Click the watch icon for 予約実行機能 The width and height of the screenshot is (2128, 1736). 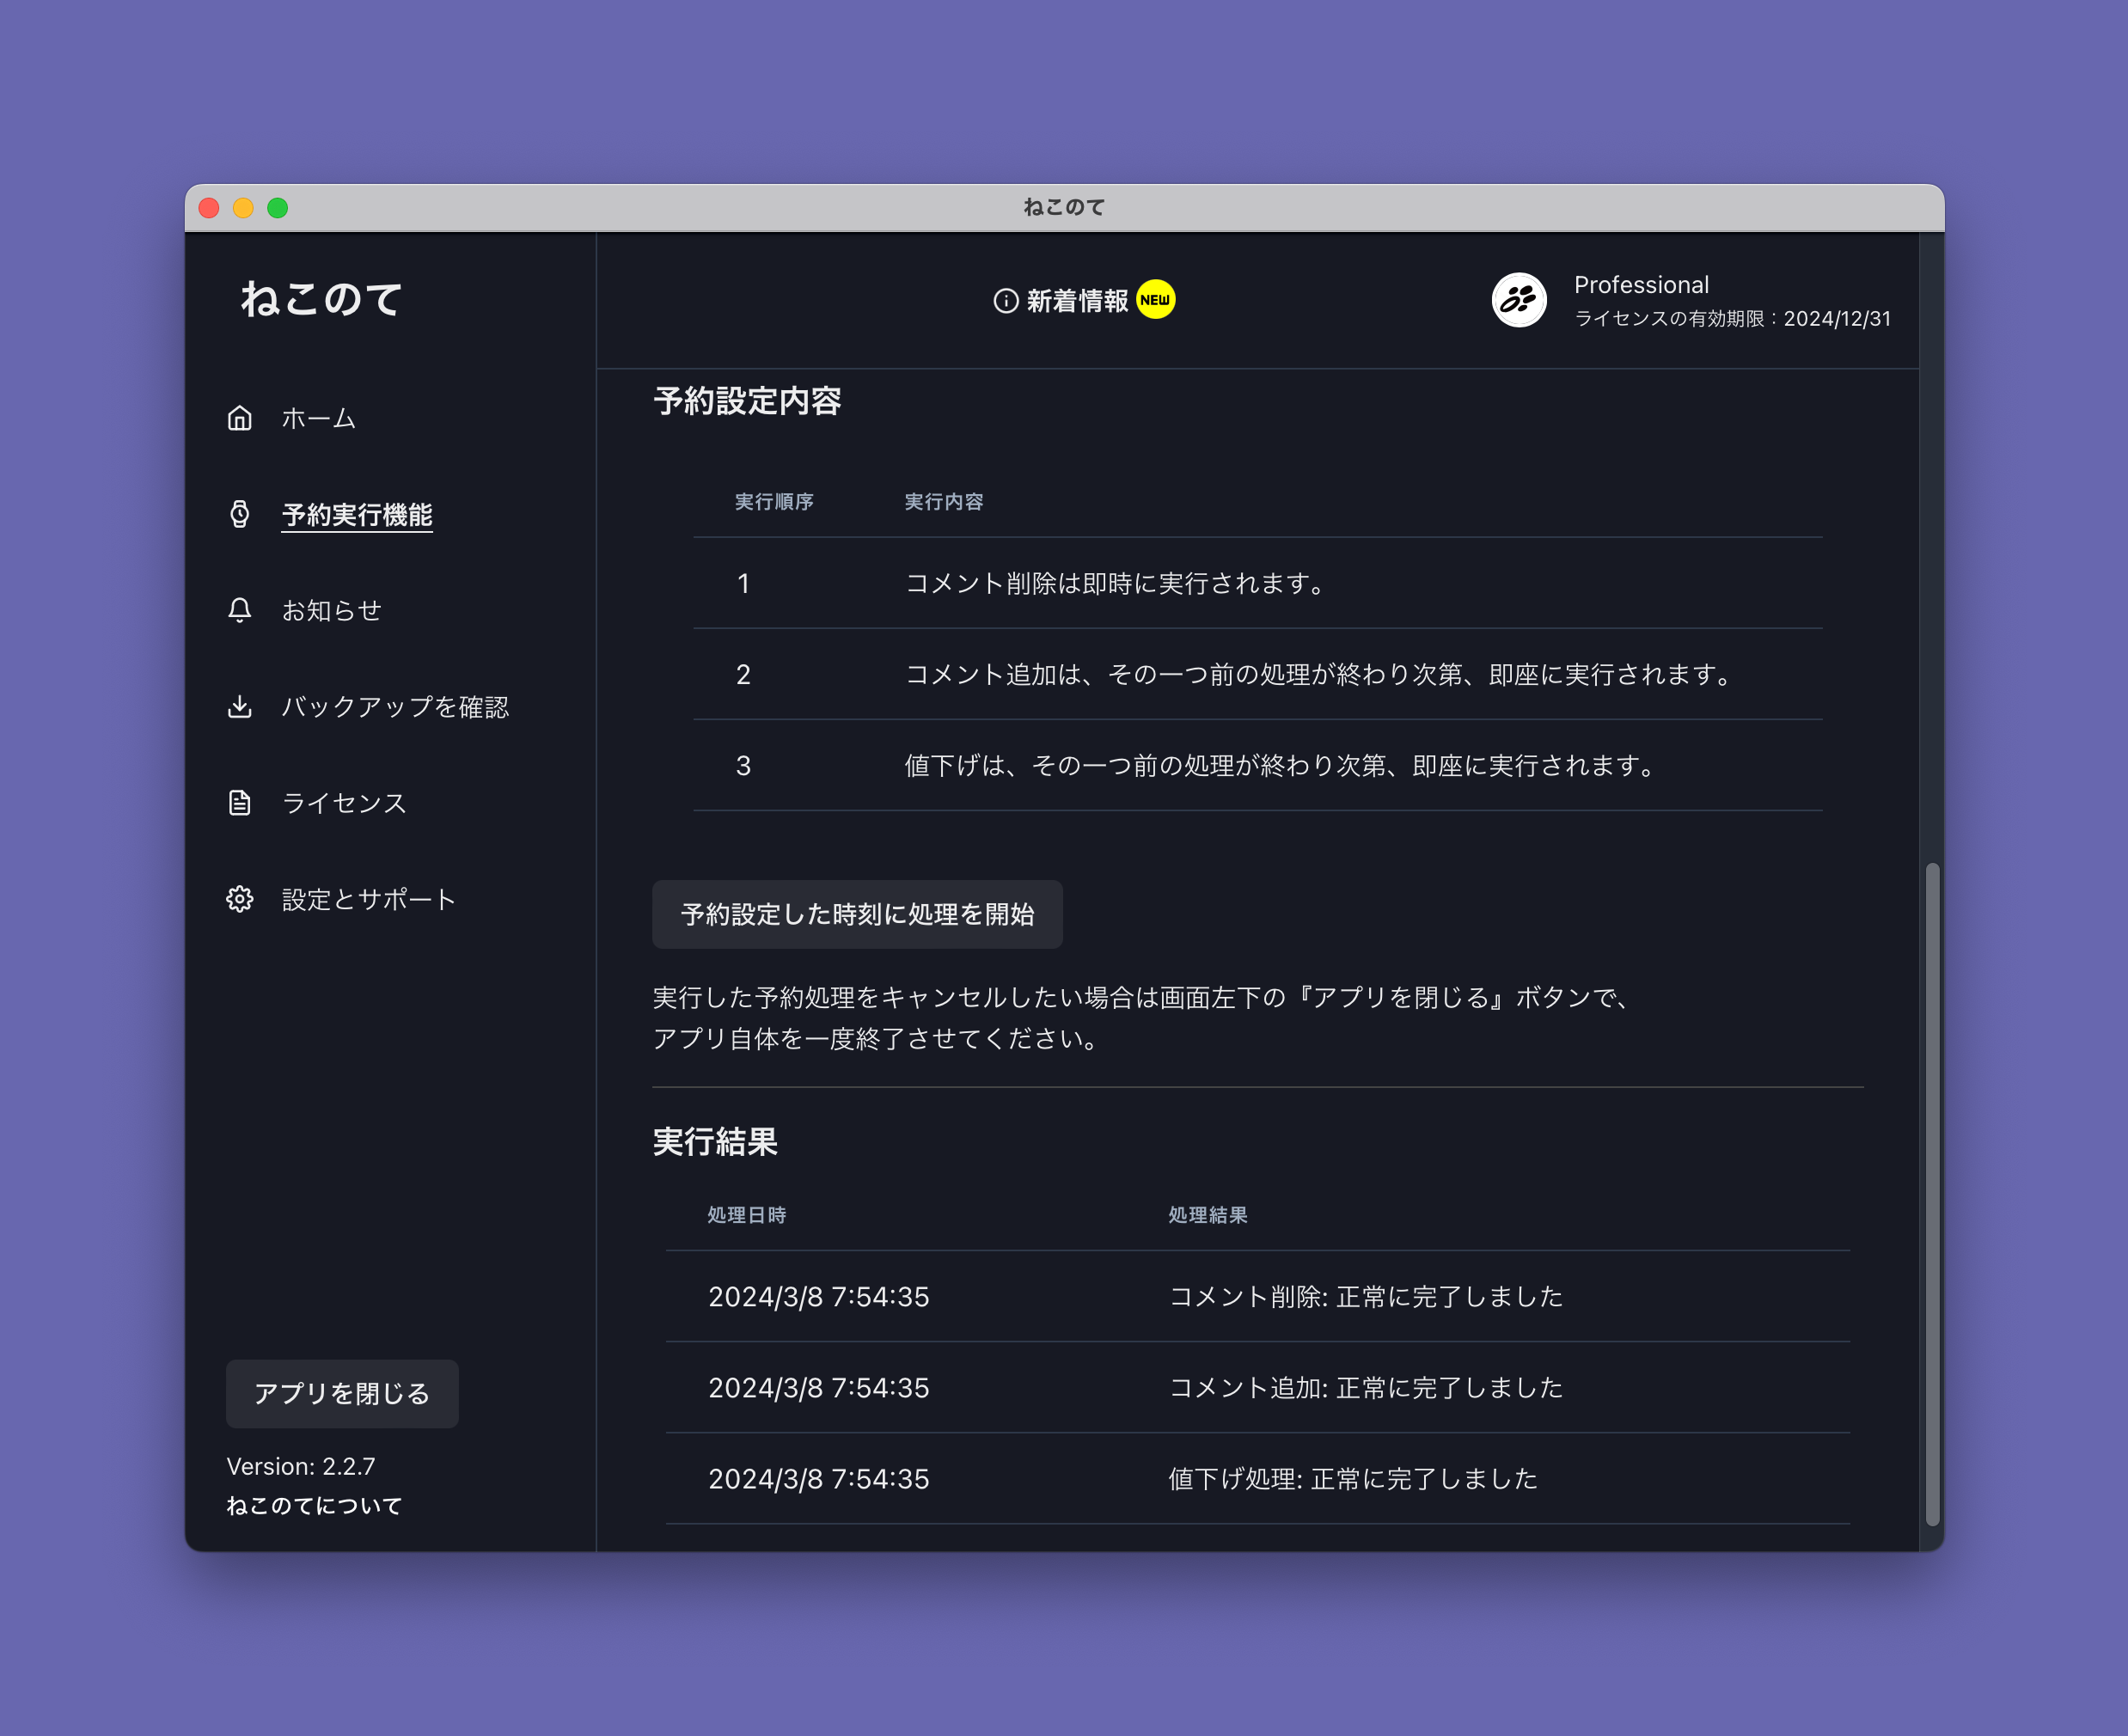point(240,514)
